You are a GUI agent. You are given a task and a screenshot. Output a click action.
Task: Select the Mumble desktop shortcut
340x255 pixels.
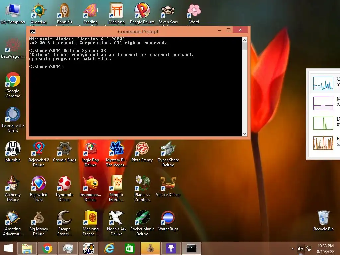click(x=13, y=151)
